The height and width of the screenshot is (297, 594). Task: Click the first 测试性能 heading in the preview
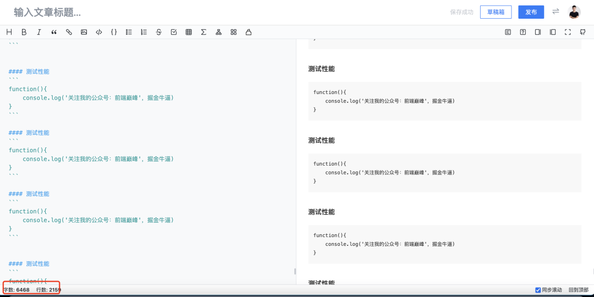[321, 69]
